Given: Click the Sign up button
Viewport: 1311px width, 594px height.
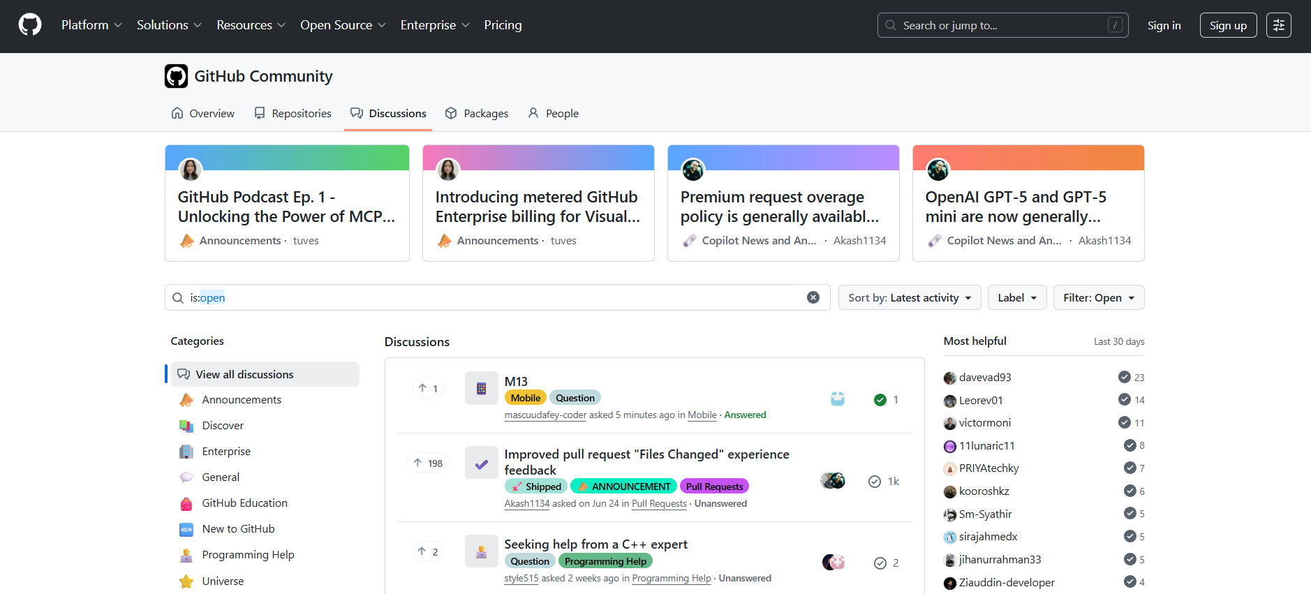Looking at the screenshot, I should click(1228, 25).
